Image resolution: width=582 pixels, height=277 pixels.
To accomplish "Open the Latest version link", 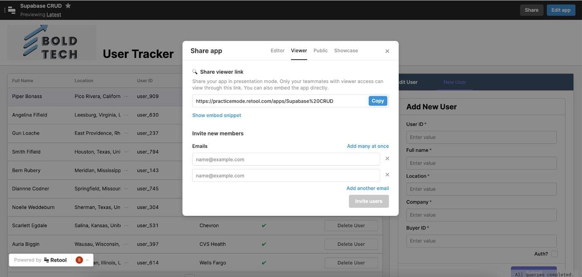I will [54, 15].
